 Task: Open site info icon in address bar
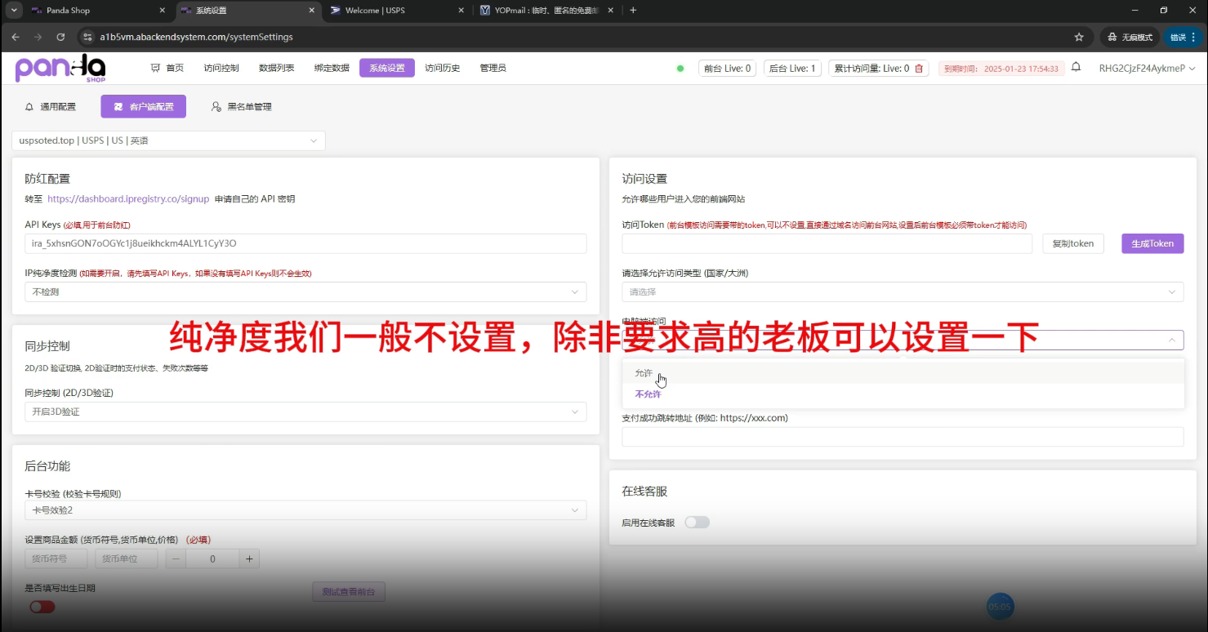point(87,37)
